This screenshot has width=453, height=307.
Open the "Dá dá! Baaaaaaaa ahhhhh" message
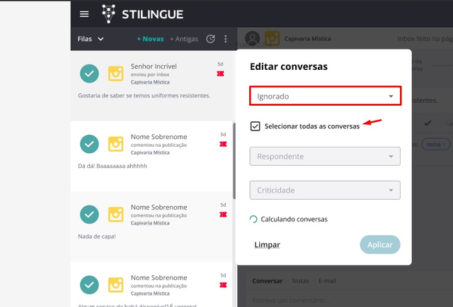pos(113,166)
